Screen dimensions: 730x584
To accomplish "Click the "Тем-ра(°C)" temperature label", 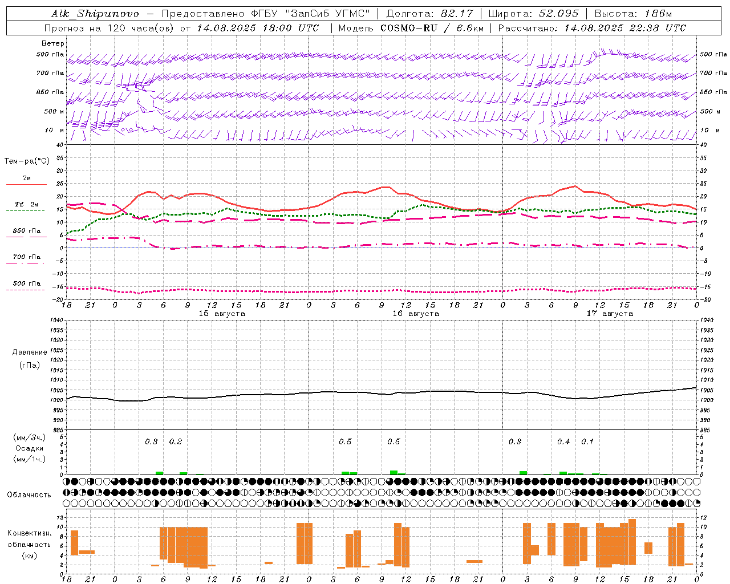I will [x=27, y=161].
